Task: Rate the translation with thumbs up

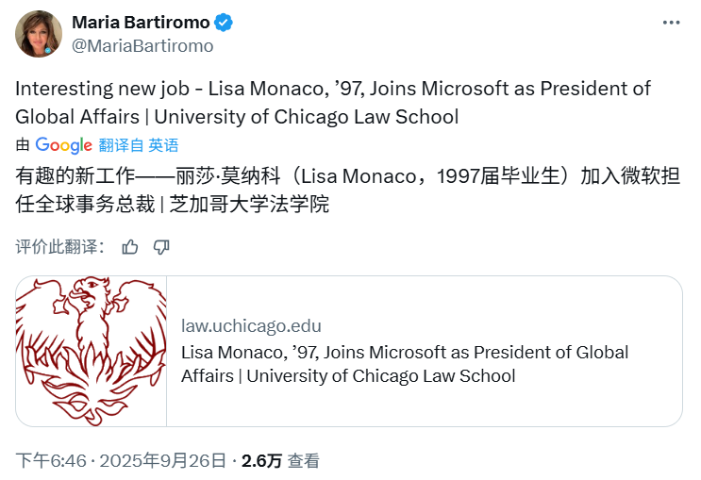Action: [x=130, y=247]
